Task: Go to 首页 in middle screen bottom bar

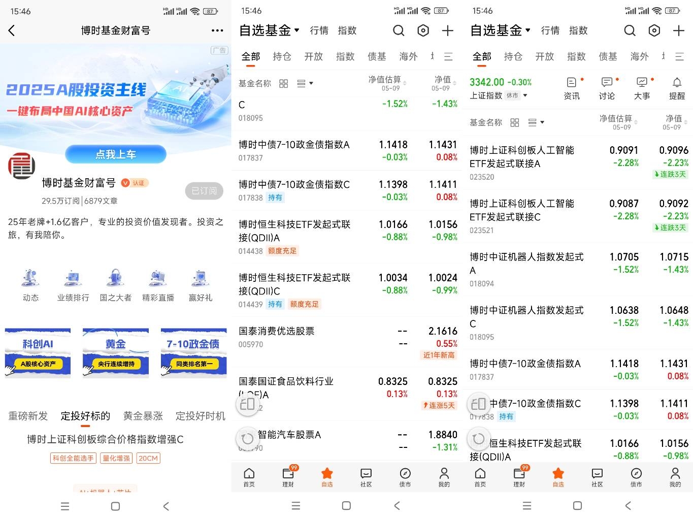Action: [249, 477]
